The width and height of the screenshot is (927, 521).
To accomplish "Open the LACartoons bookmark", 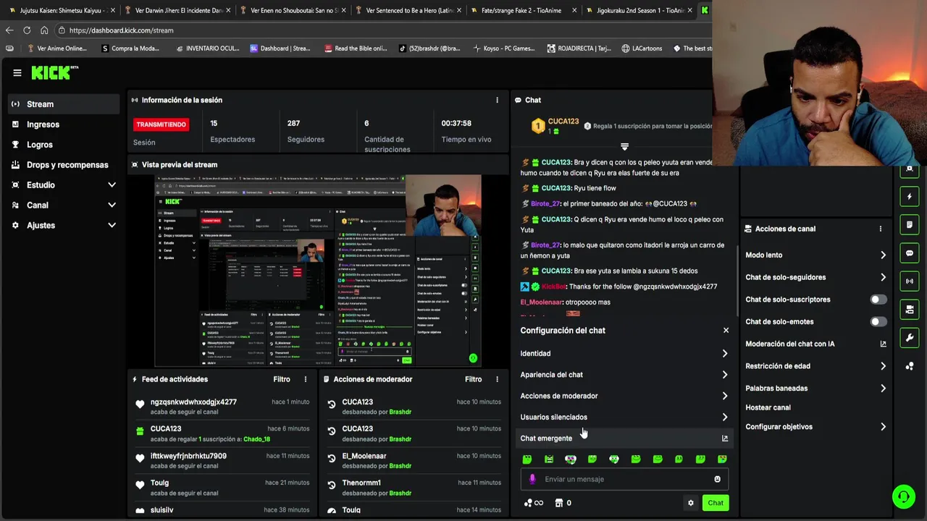I will pyautogui.click(x=642, y=48).
